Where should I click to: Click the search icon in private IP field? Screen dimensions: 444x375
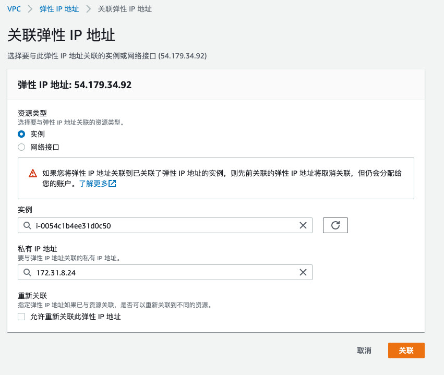(x=27, y=272)
